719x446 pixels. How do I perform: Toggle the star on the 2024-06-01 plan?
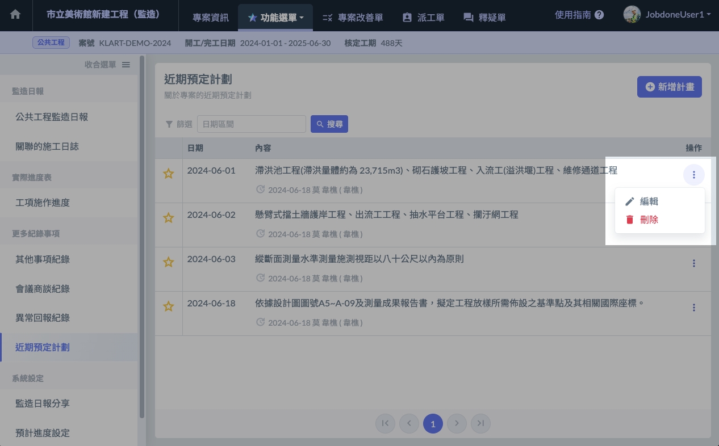(x=168, y=174)
